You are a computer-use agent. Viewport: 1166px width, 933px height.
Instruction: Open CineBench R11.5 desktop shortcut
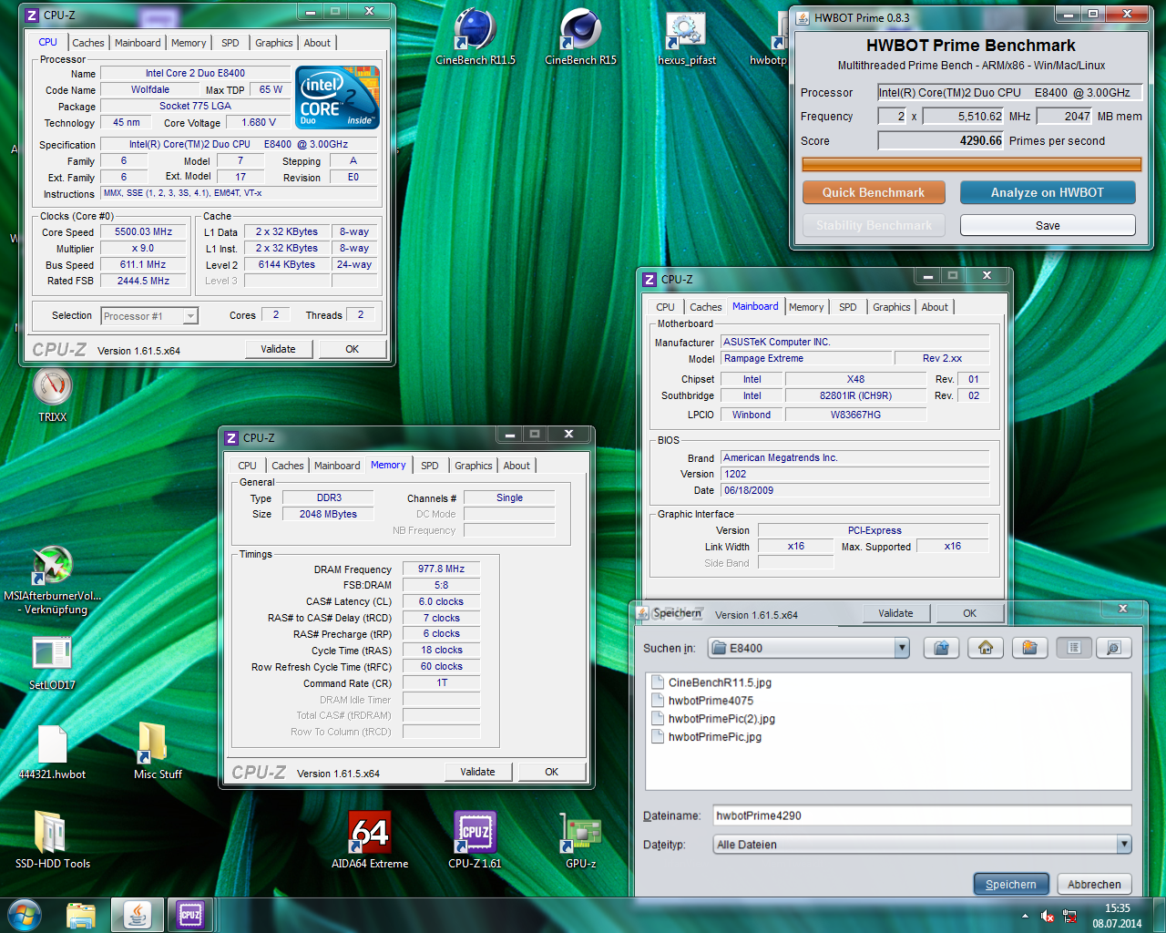[476, 37]
